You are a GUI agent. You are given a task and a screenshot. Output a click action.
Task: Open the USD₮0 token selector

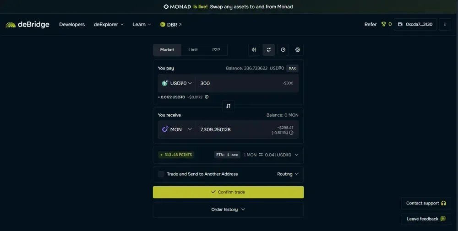(177, 83)
